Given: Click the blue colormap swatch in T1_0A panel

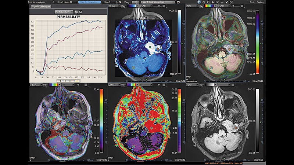Looking at the screenshot, I should coord(132,6).
